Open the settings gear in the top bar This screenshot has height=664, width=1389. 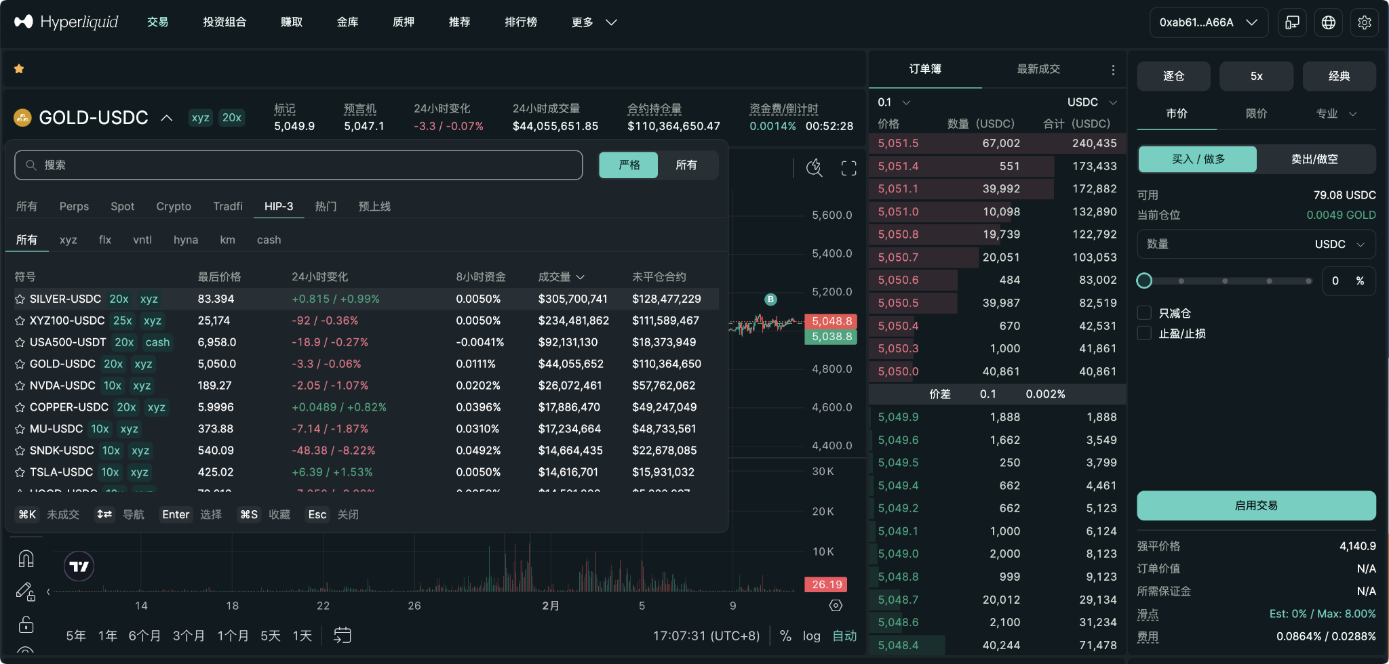point(1365,22)
